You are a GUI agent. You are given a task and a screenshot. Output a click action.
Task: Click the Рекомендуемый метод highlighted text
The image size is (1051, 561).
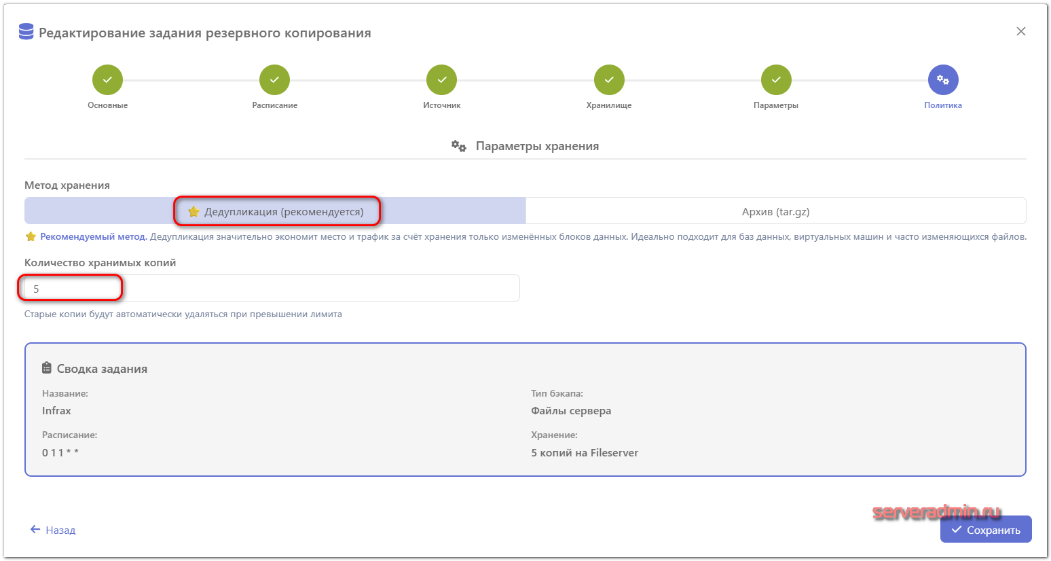tap(94, 237)
